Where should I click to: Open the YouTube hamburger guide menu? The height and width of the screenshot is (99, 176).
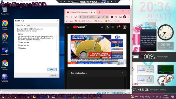[x=68, y=27]
